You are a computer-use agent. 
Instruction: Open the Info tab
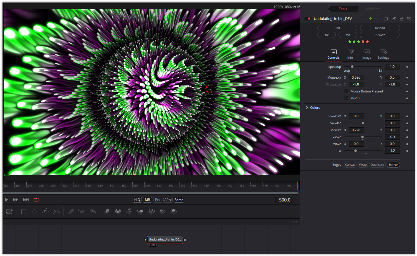click(350, 55)
